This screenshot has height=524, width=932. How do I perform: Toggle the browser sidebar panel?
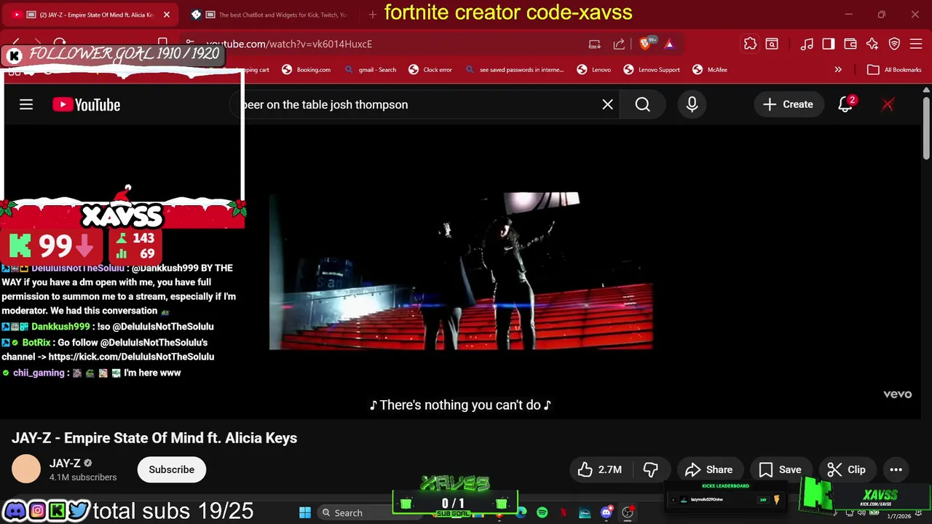(x=829, y=44)
